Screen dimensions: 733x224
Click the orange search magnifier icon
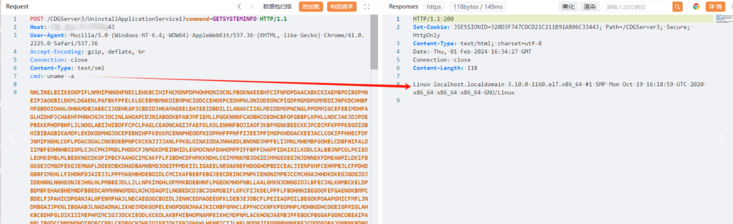[x=677, y=6]
